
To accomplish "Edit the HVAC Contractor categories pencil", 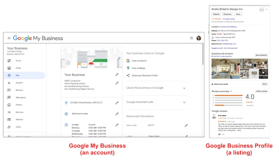I will pos(117,83).
